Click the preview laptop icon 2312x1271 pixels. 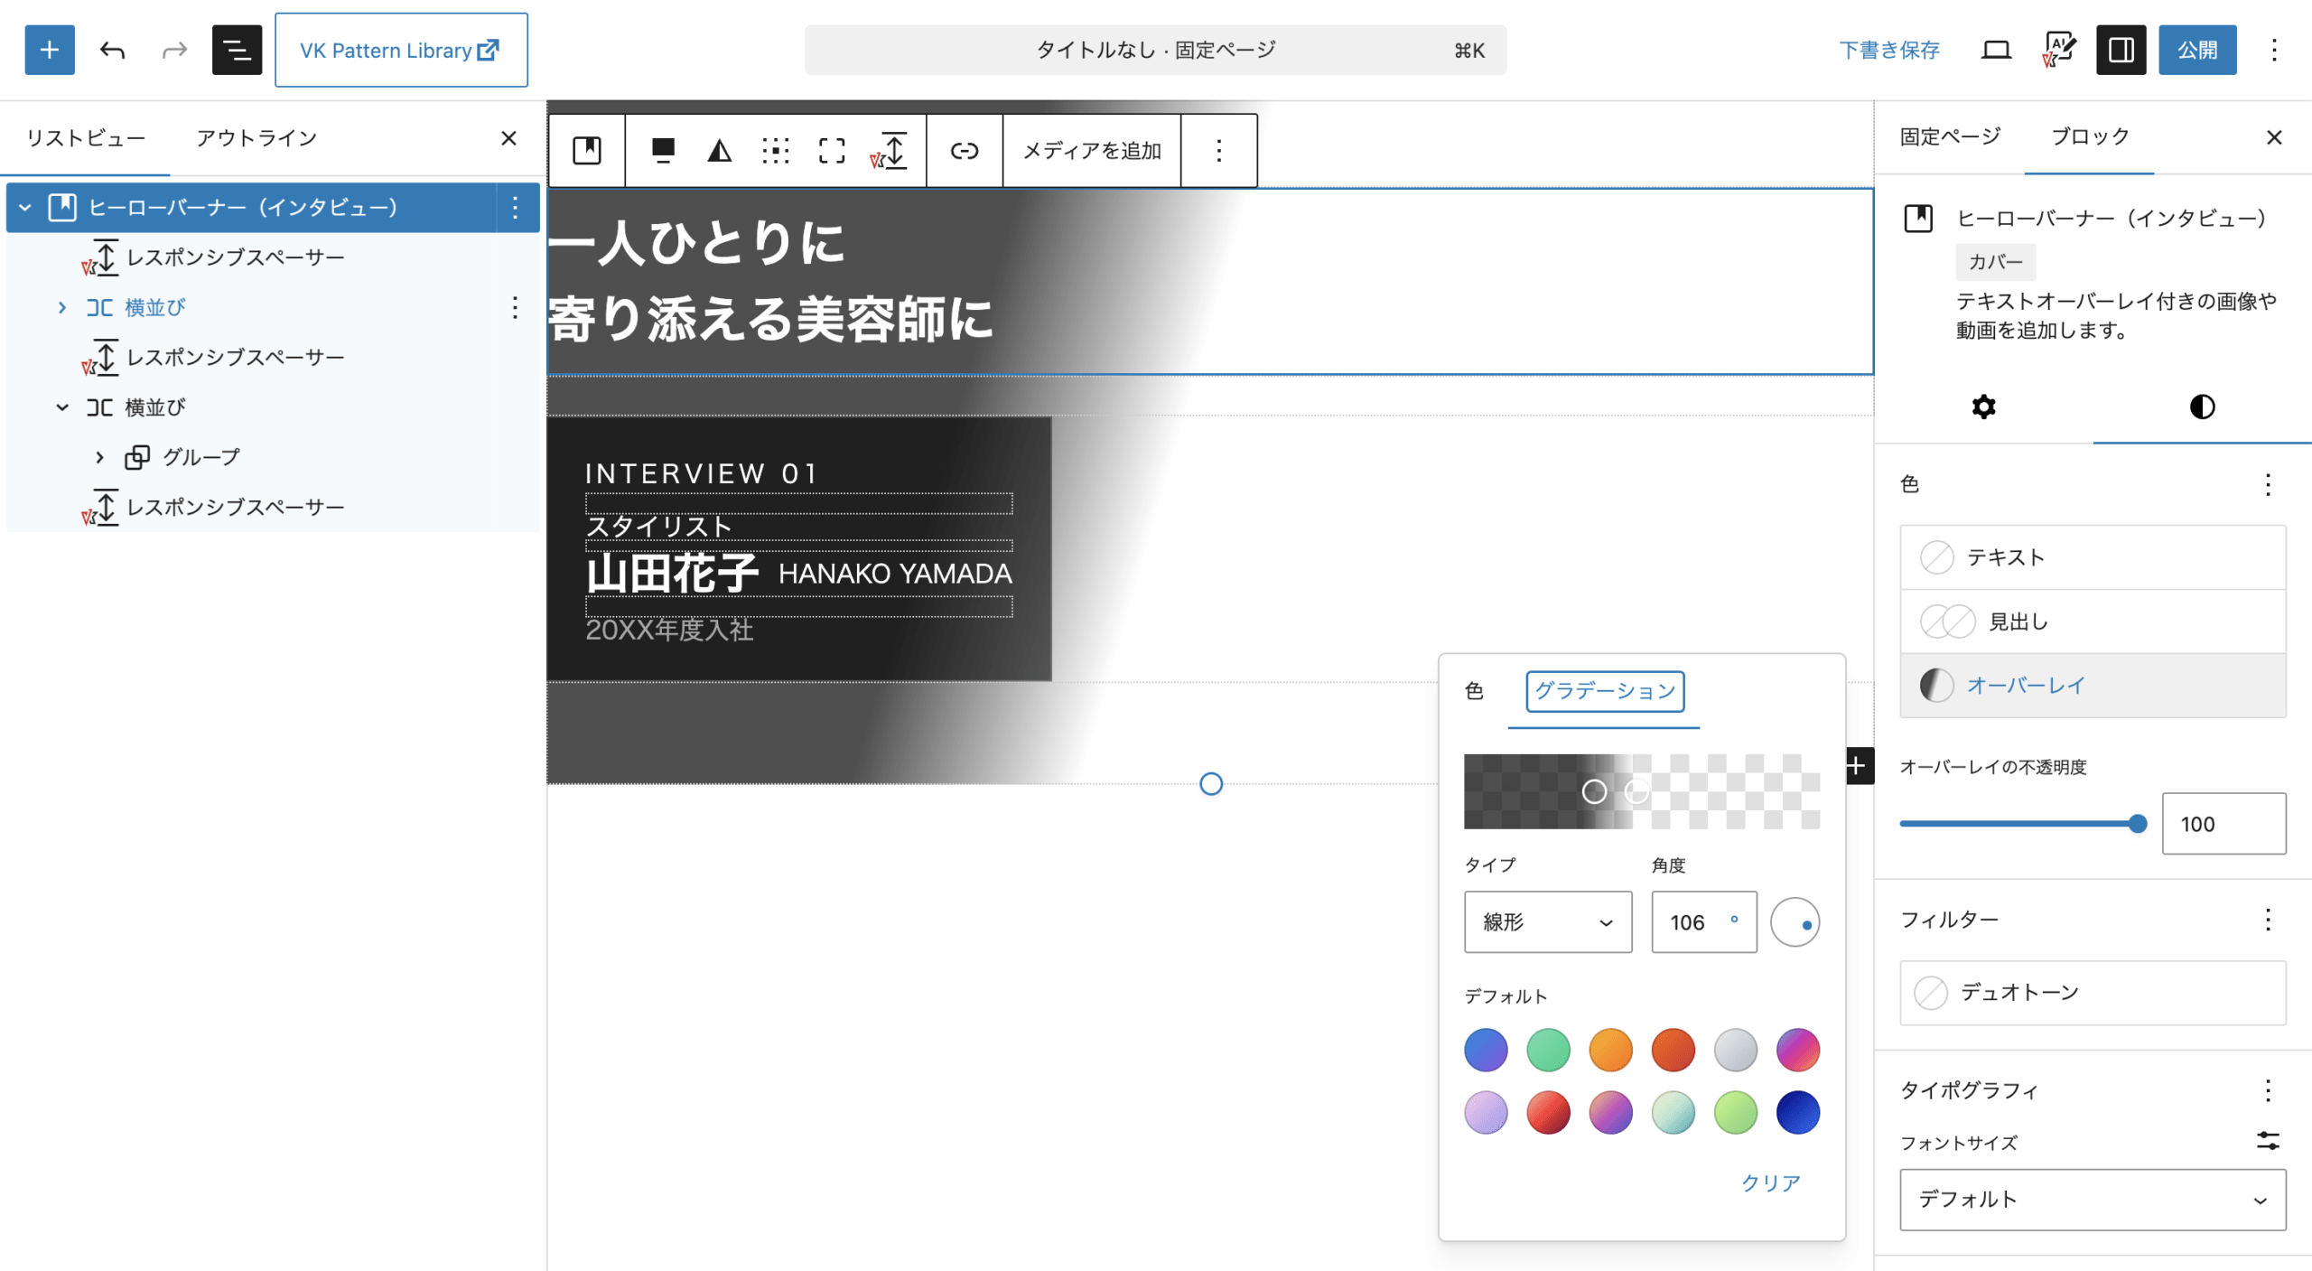tap(1996, 50)
